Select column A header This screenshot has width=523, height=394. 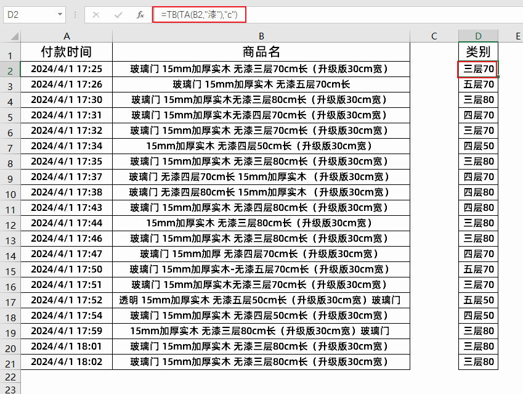coord(67,36)
